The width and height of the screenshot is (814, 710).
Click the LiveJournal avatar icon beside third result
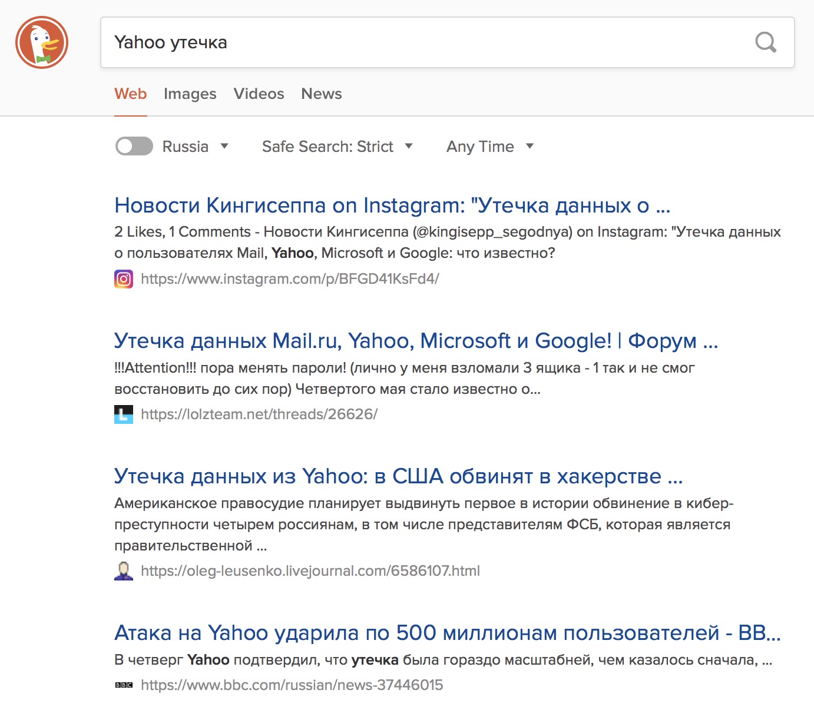pos(124,571)
